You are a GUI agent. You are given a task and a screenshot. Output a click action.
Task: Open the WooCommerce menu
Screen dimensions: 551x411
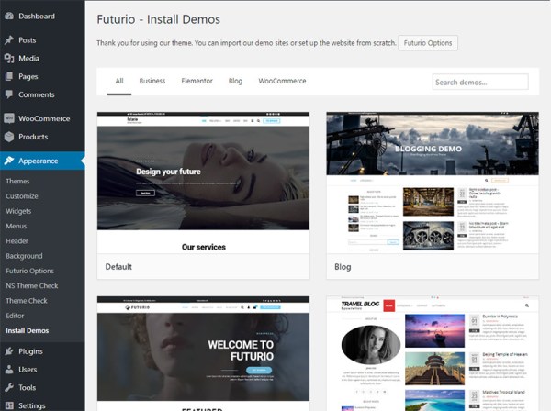coord(42,118)
